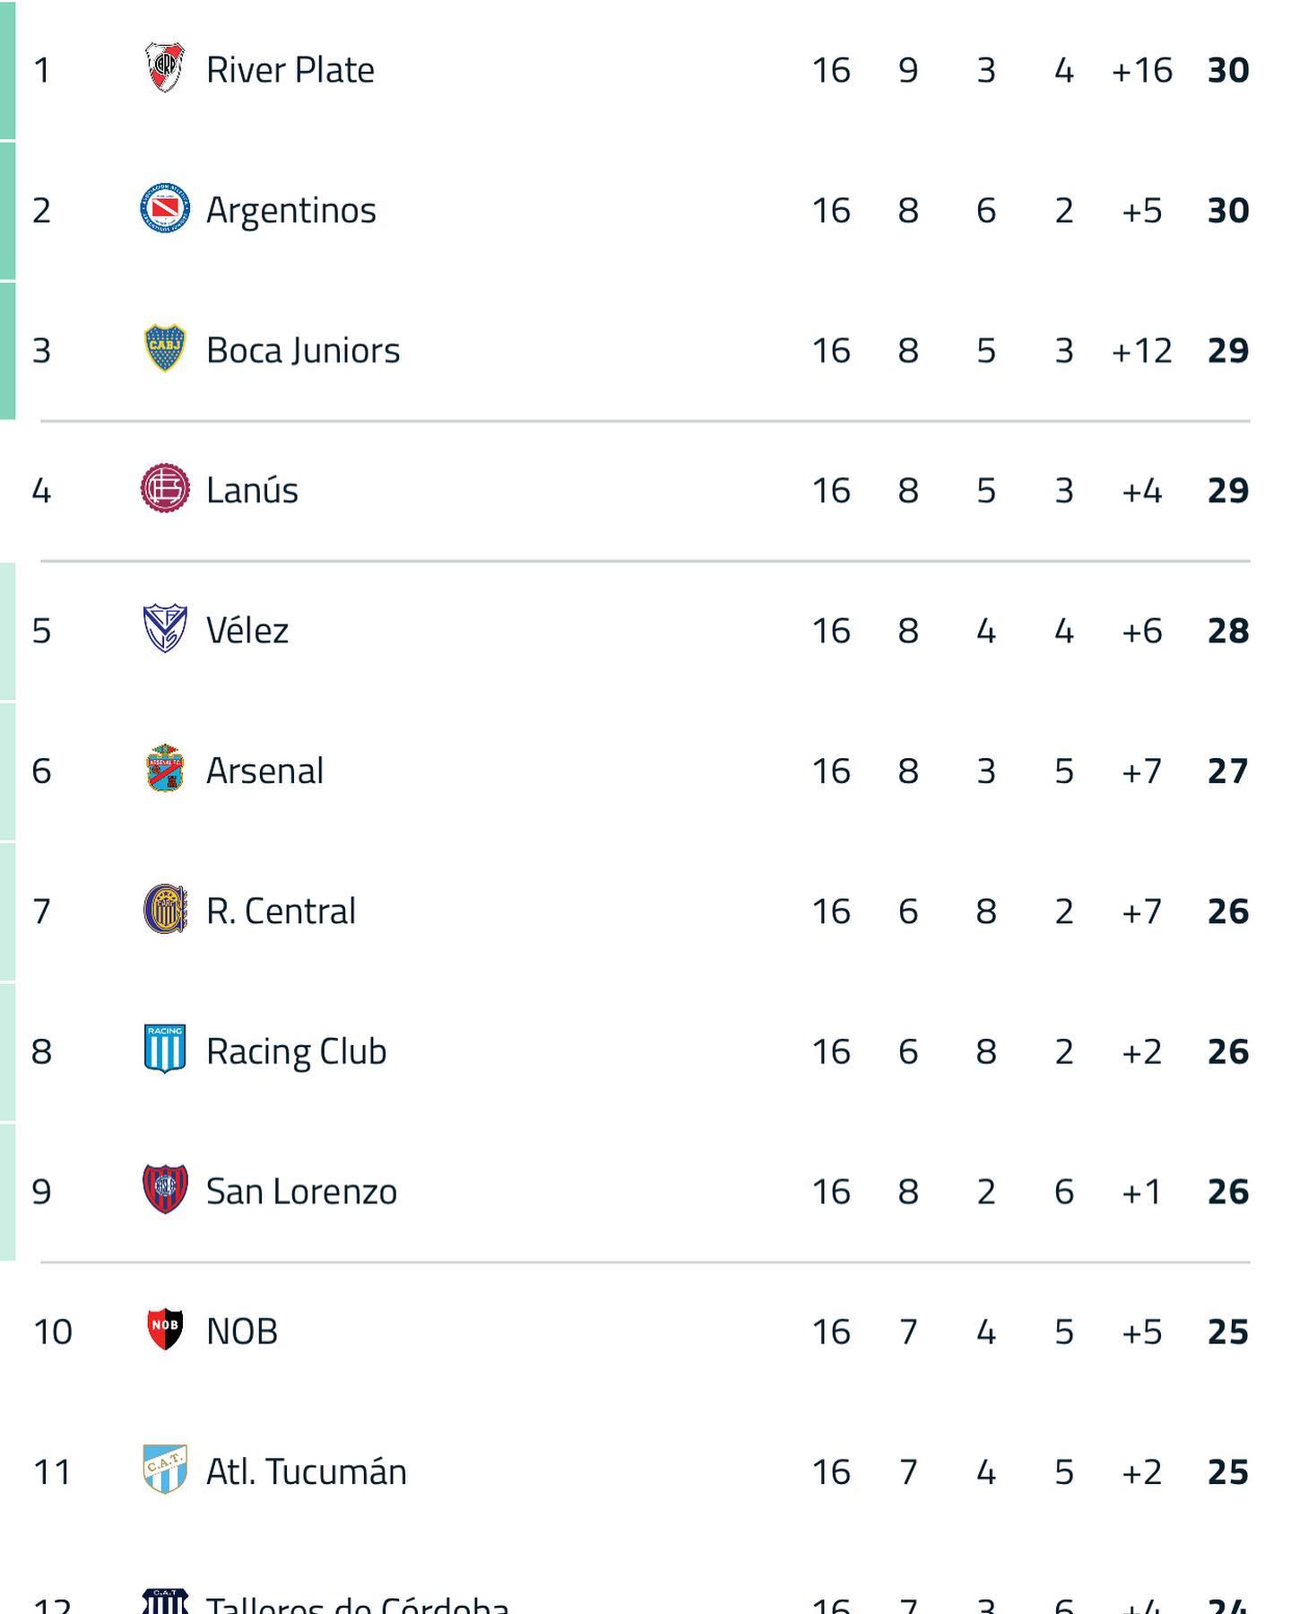The width and height of the screenshot is (1291, 1614).
Task: Click Lanús' +4 goal difference
Action: 1141,491
